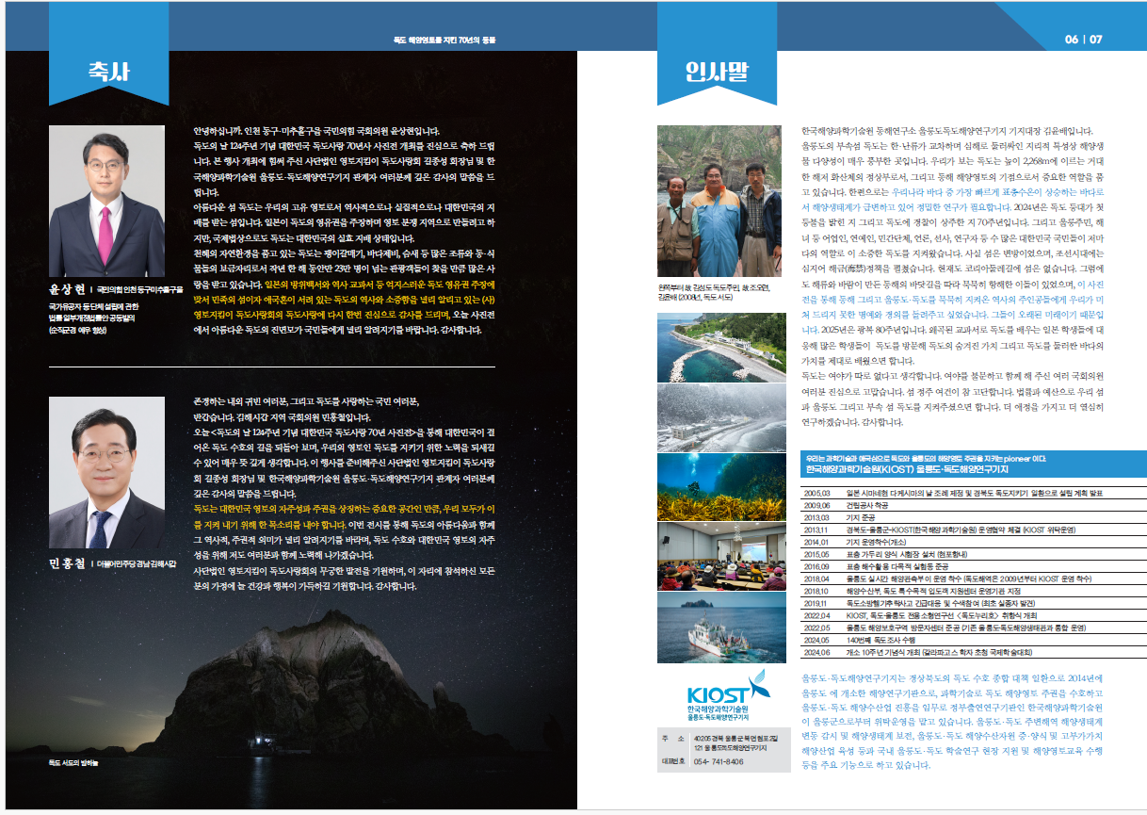Screen dimensions: 1147x815
Task: Open the lecture hall audience photo
Action: click(x=719, y=556)
